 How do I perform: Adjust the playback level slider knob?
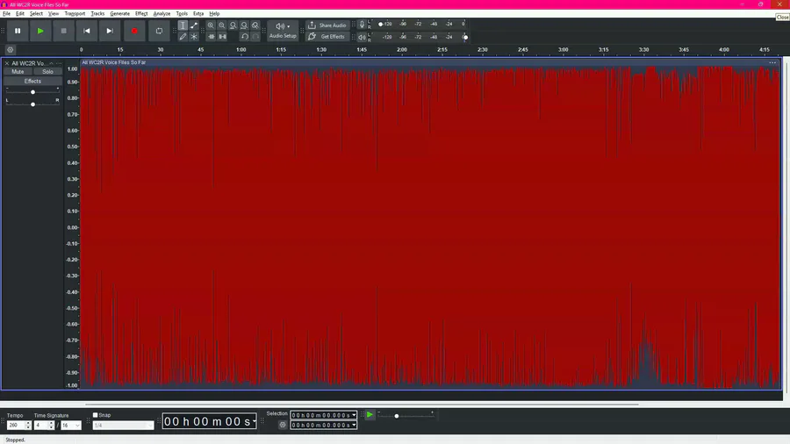click(x=465, y=37)
